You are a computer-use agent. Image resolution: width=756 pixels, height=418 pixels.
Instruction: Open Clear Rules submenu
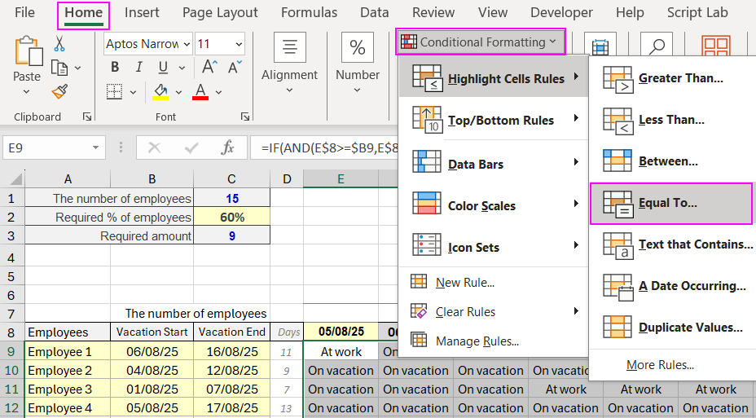494,312
